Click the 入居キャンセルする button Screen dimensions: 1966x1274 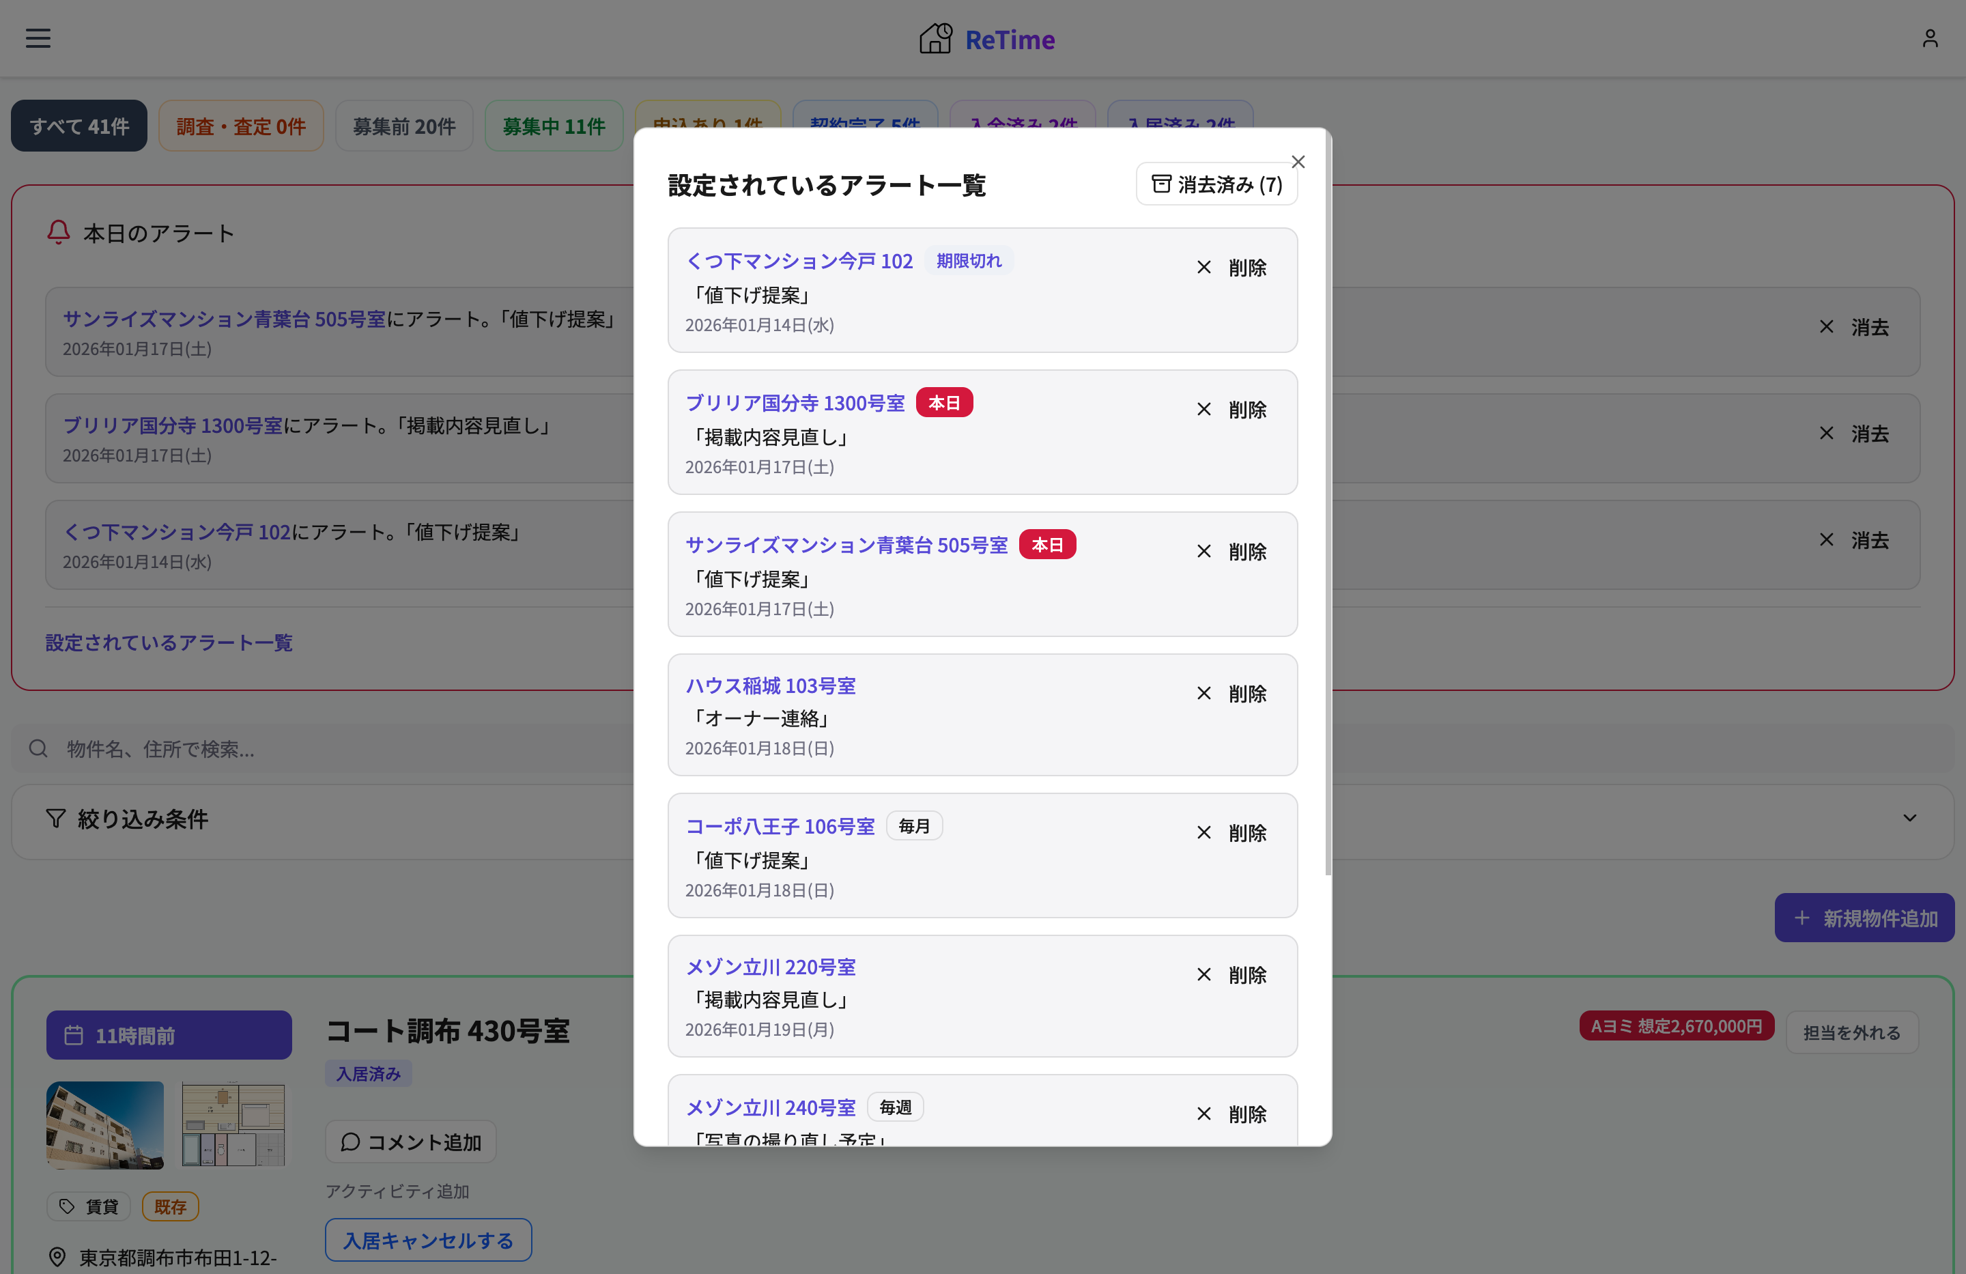(428, 1239)
